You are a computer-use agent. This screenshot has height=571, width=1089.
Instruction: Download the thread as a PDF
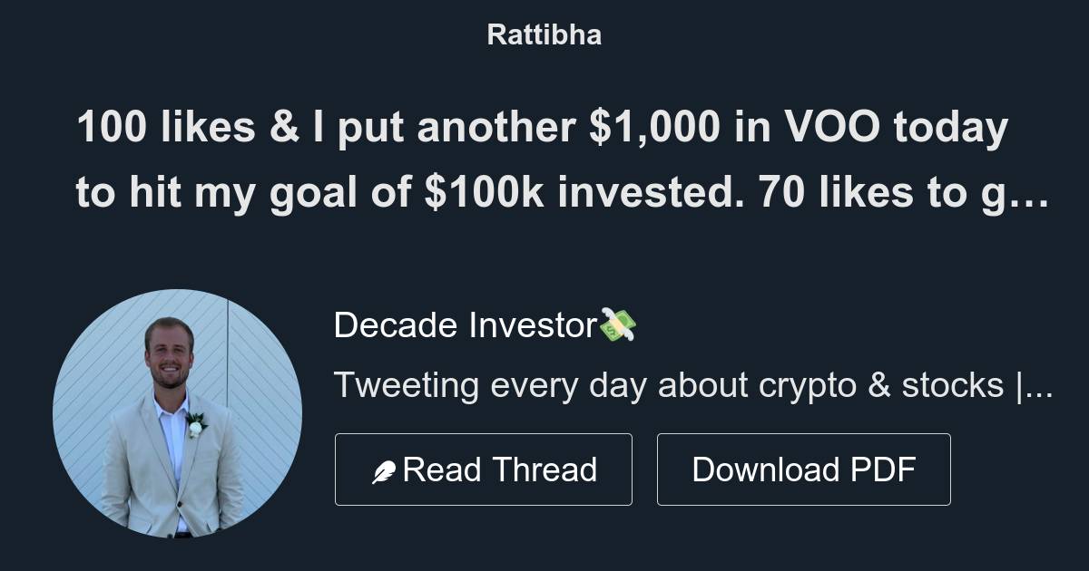[804, 469]
